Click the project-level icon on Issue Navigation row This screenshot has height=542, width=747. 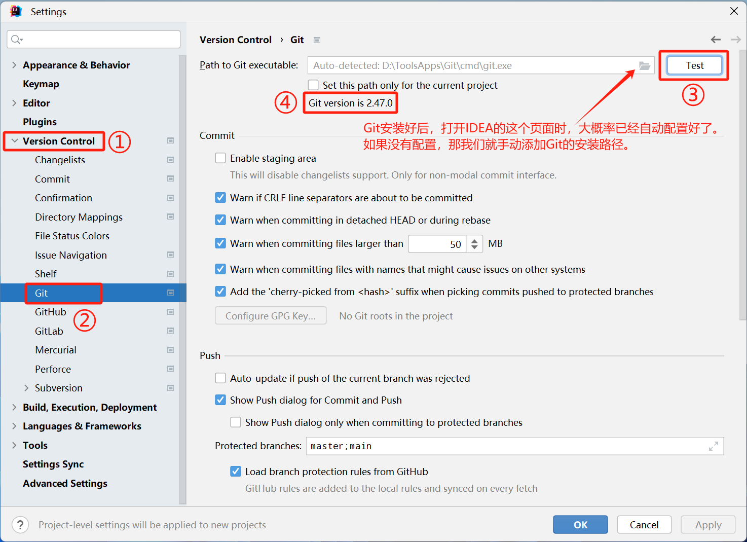tap(171, 255)
